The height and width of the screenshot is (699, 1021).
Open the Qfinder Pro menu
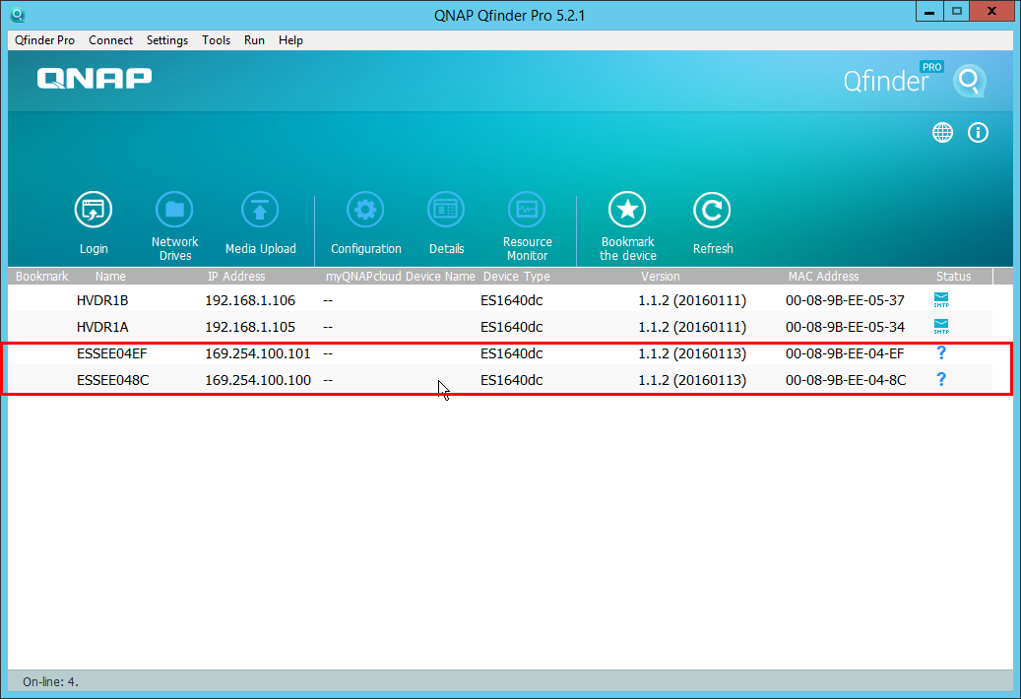44,40
